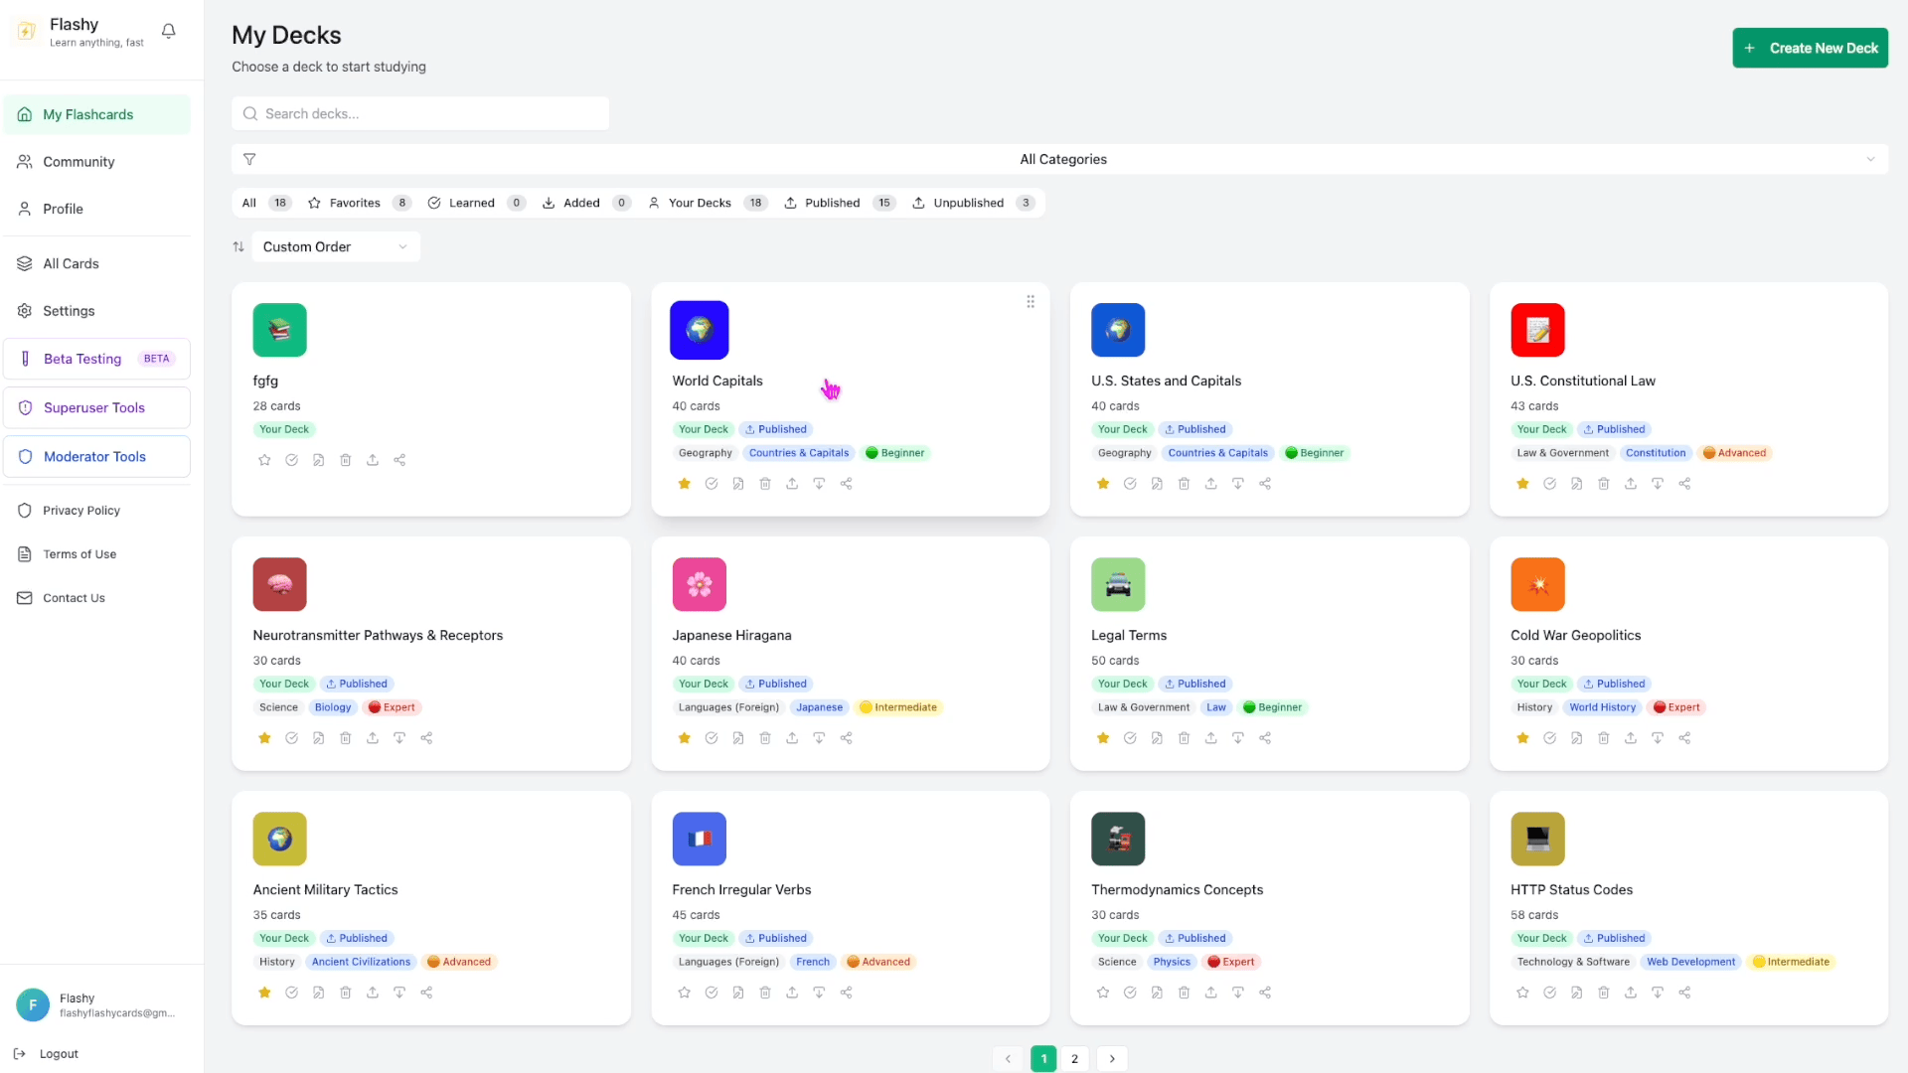Favorite the HTTP Status Codes deck
1908x1073 pixels.
pyautogui.click(x=1522, y=993)
